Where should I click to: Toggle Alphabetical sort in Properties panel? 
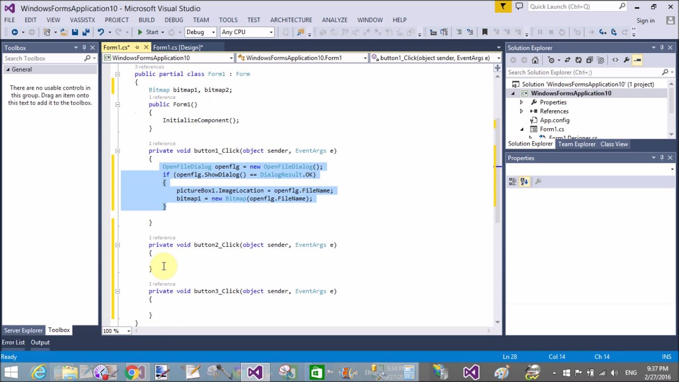(524, 181)
